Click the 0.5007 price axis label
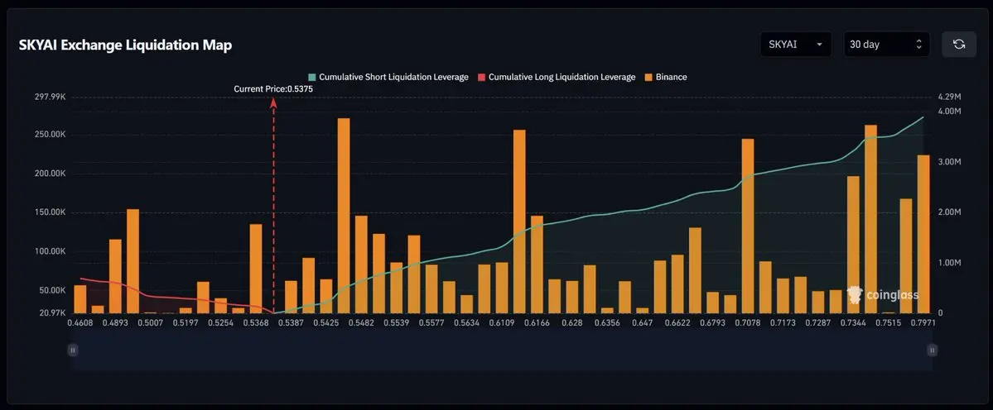993x410 pixels. point(150,323)
